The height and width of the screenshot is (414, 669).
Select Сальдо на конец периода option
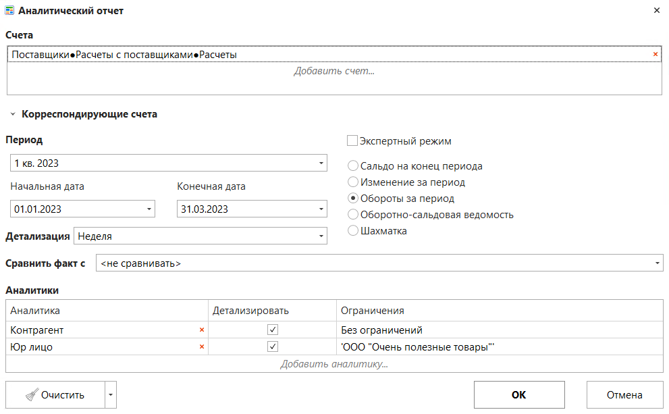coord(352,166)
